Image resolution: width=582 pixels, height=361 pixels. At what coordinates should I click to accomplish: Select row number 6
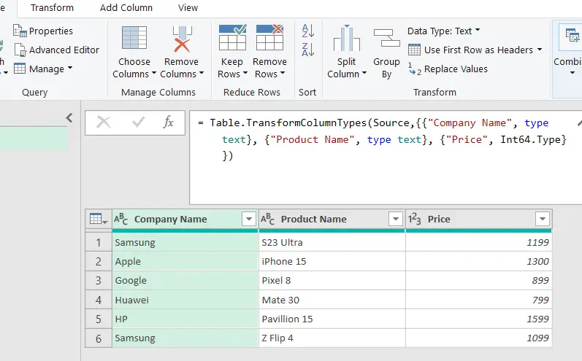point(99,338)
